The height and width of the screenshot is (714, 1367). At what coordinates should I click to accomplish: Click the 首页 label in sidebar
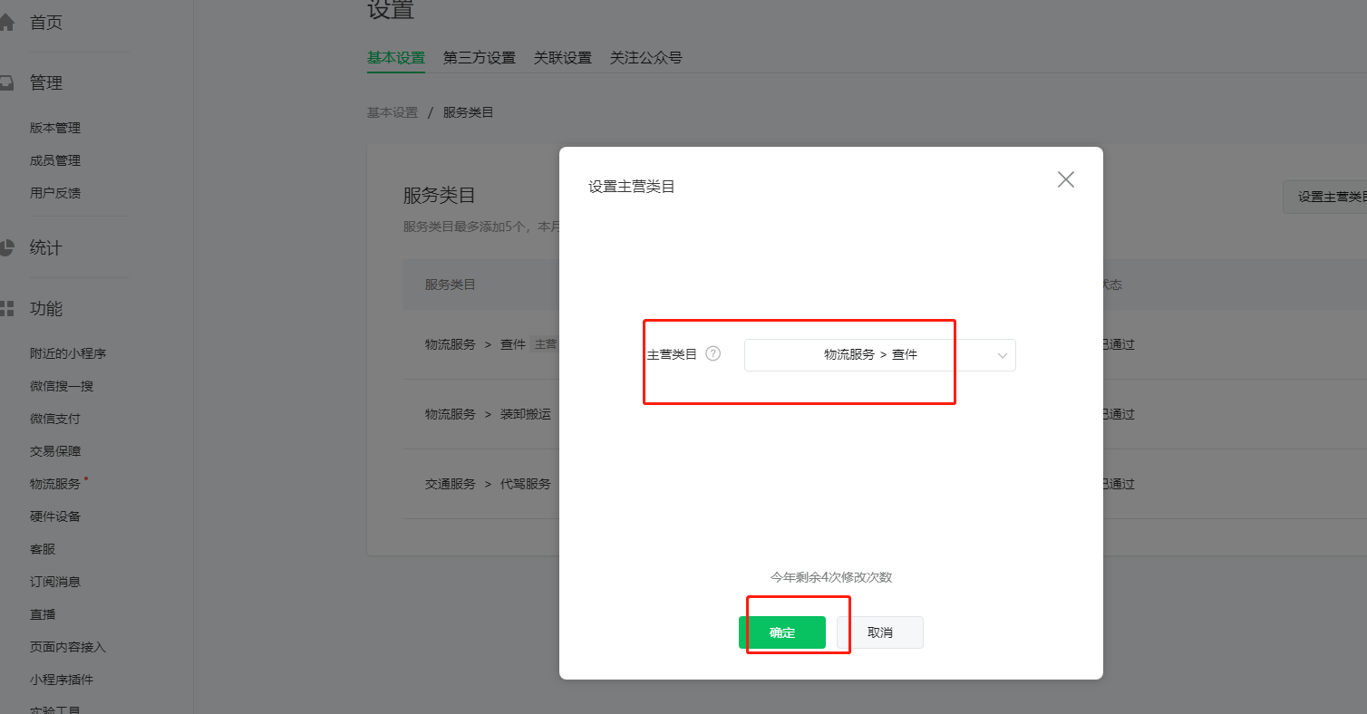[46, 23]
